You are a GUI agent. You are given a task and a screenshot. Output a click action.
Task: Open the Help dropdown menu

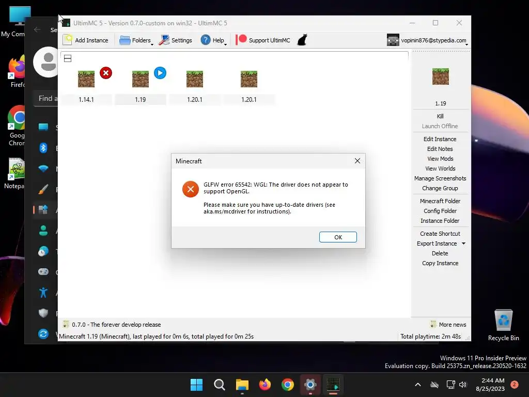click(213, 40)
